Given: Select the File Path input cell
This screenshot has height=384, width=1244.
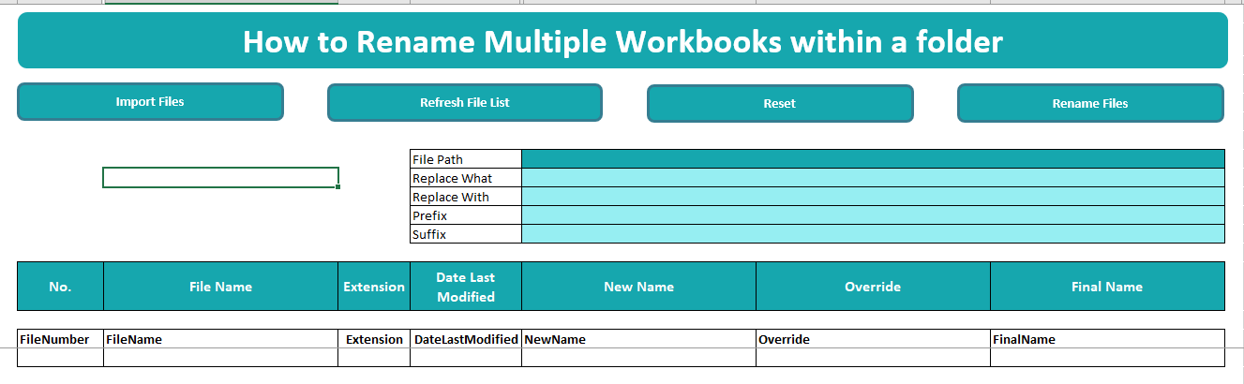Looking at the screenshot, I should [x=873, y=159].
